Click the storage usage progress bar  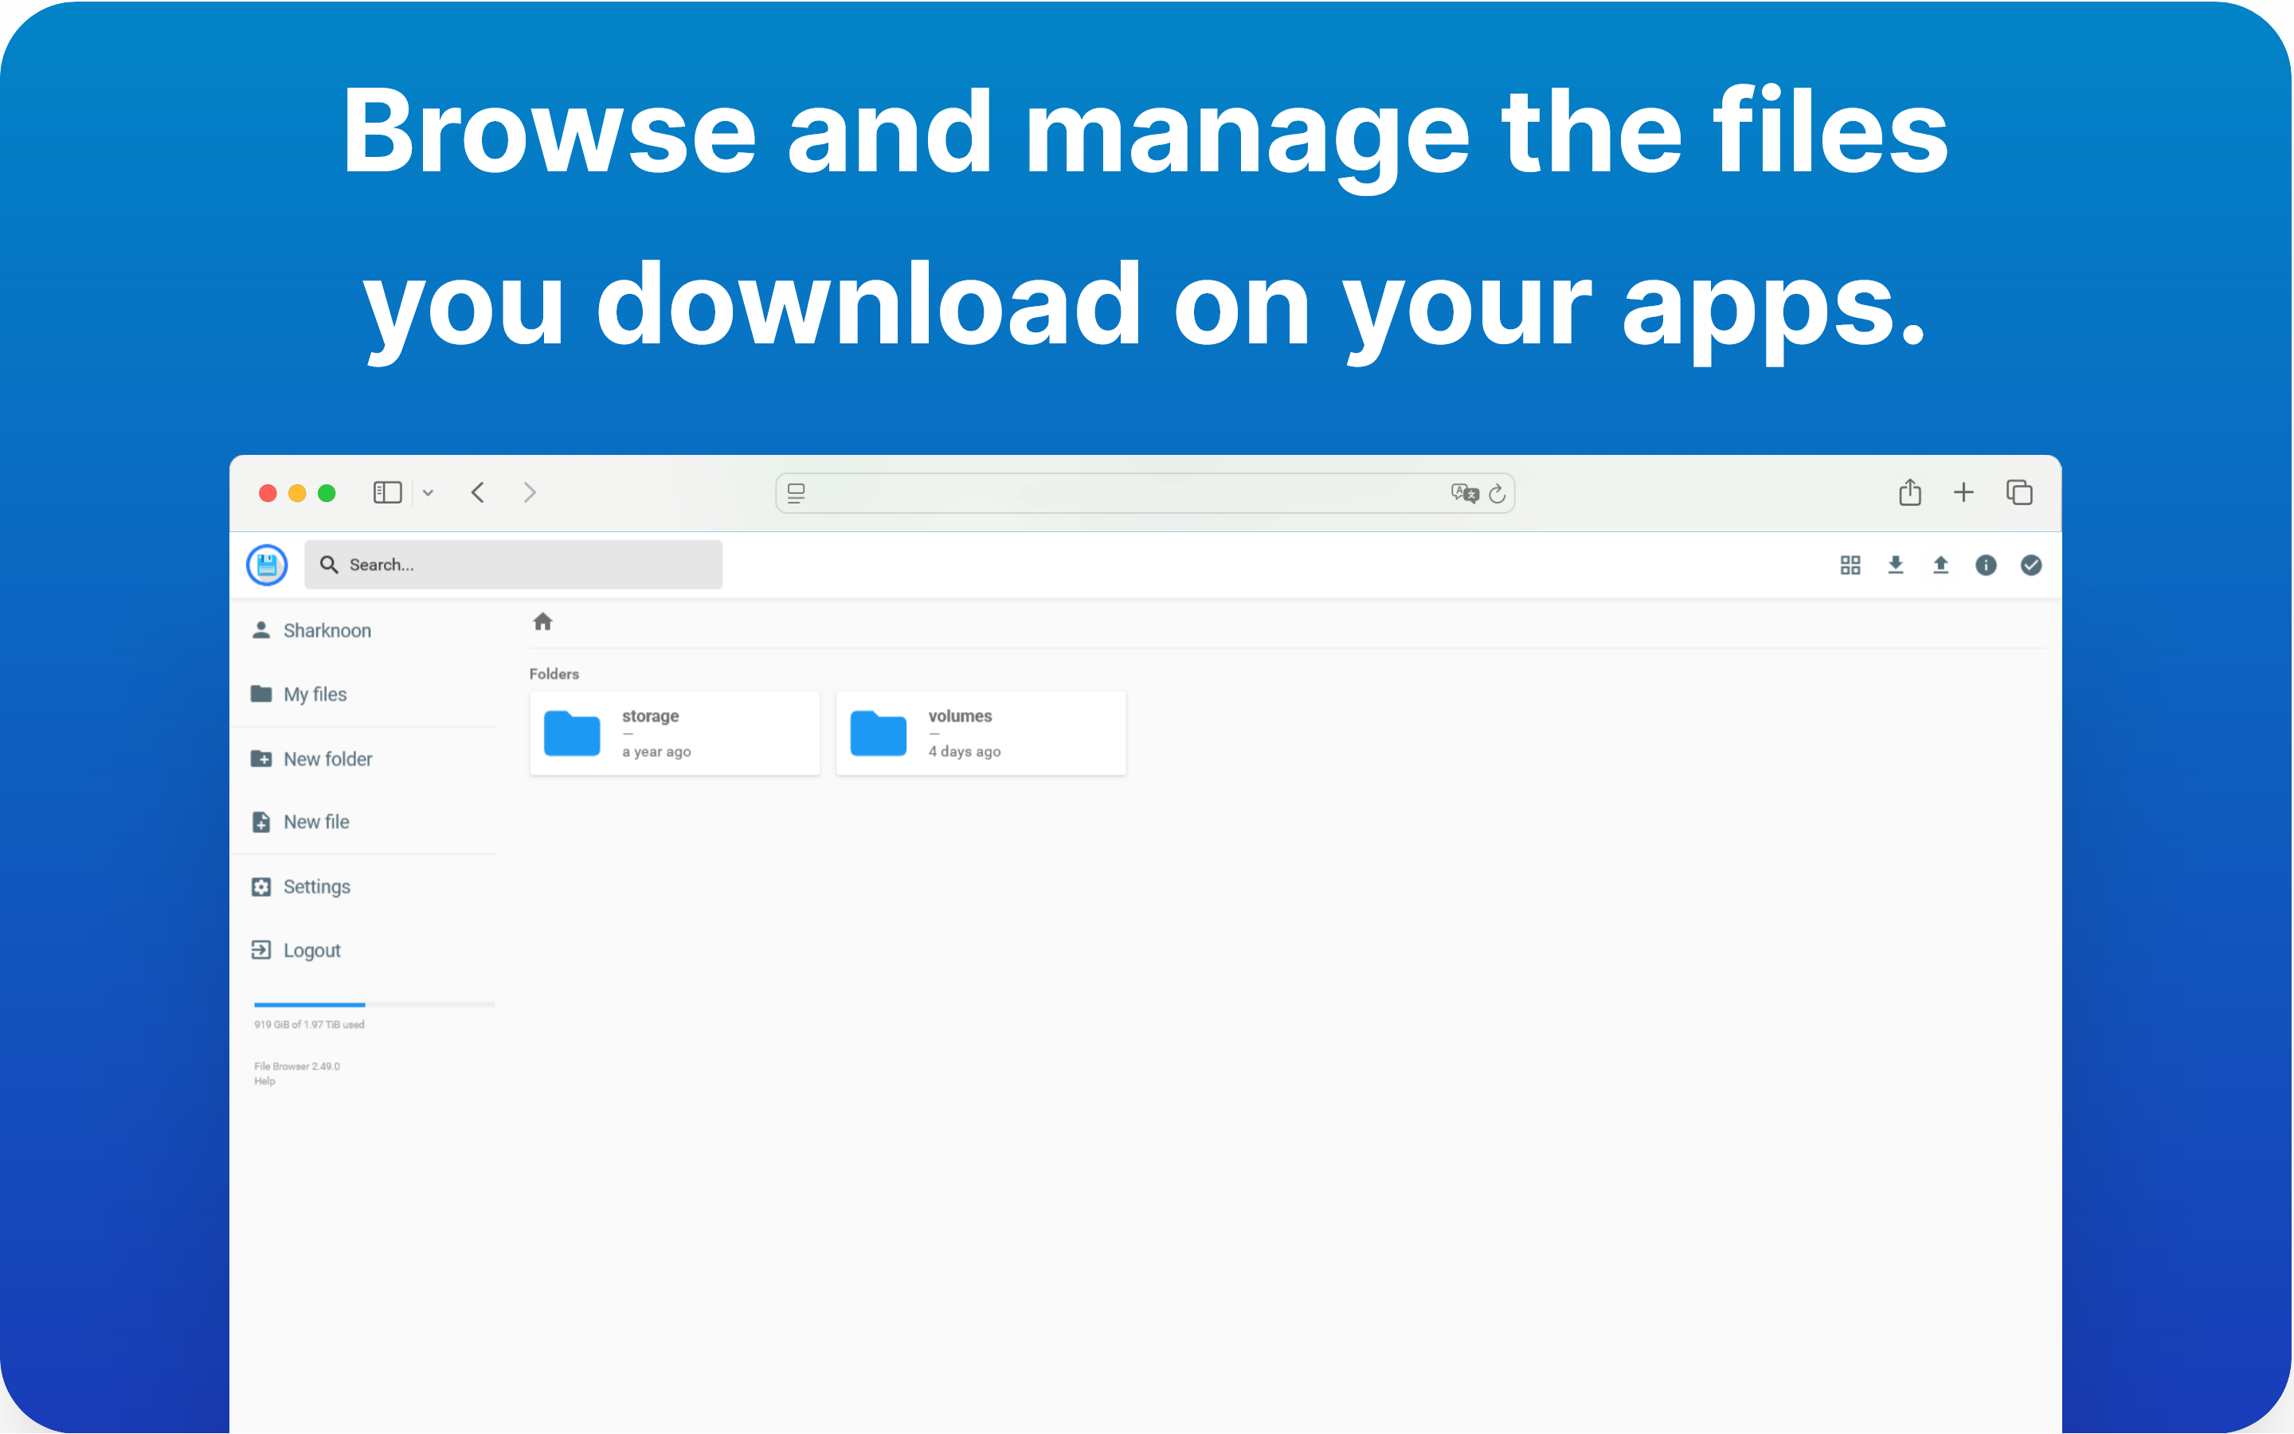[x=374, y=1005]
